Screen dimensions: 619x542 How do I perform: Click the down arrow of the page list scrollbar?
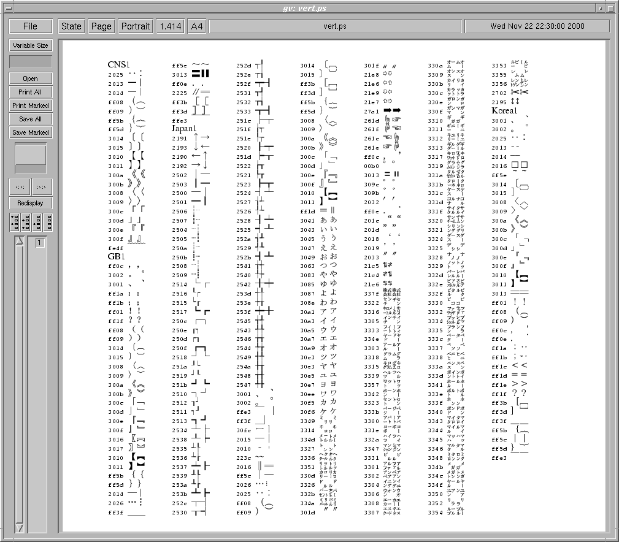coord(20,527)
